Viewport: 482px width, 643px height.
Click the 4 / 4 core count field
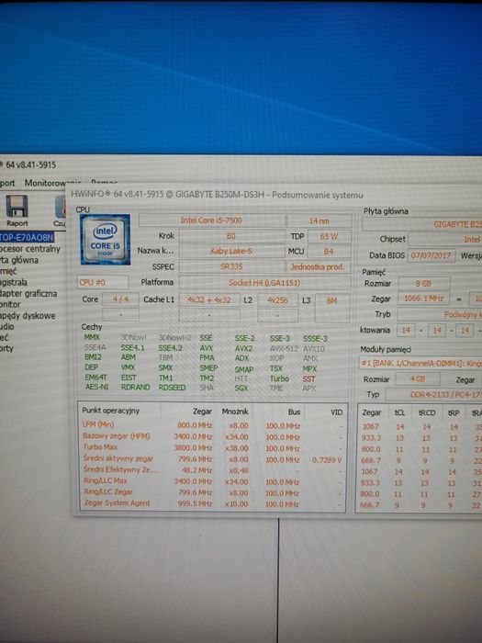click(x=120, y=299)
